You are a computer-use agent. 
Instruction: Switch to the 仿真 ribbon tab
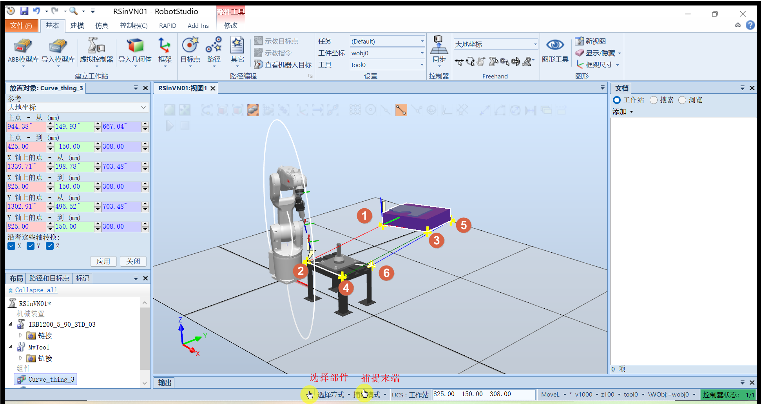point(102,25)
